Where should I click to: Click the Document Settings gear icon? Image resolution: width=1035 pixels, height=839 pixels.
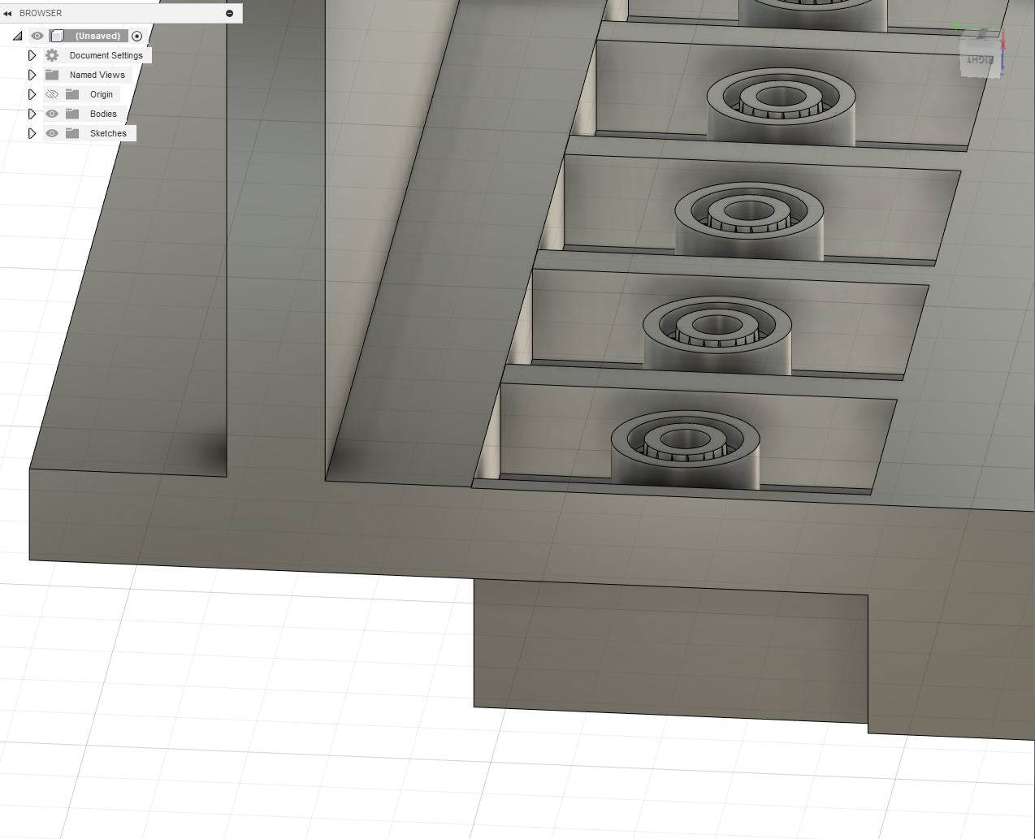(x=52, y=55)
